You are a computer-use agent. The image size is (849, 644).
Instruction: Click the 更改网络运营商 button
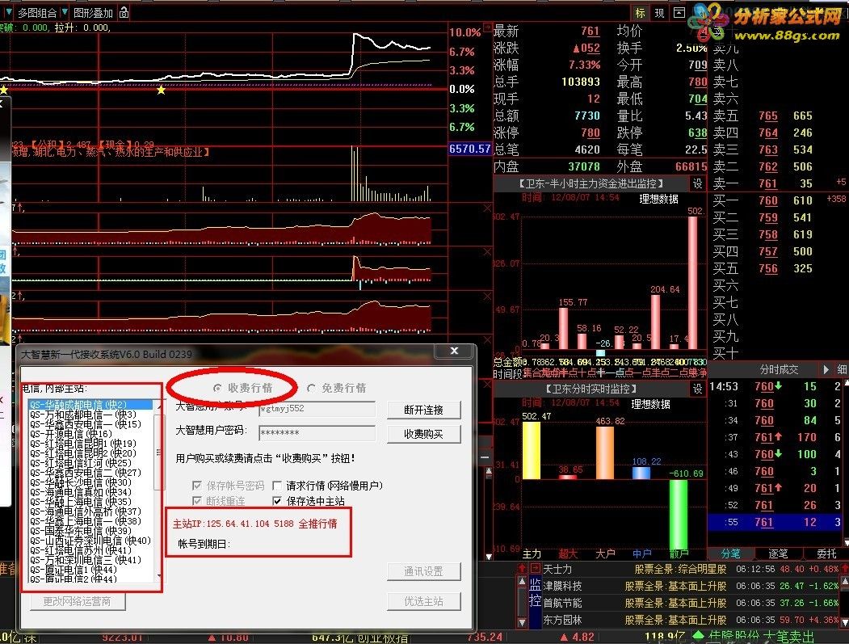pyautogui.click(x=77, y=601)
